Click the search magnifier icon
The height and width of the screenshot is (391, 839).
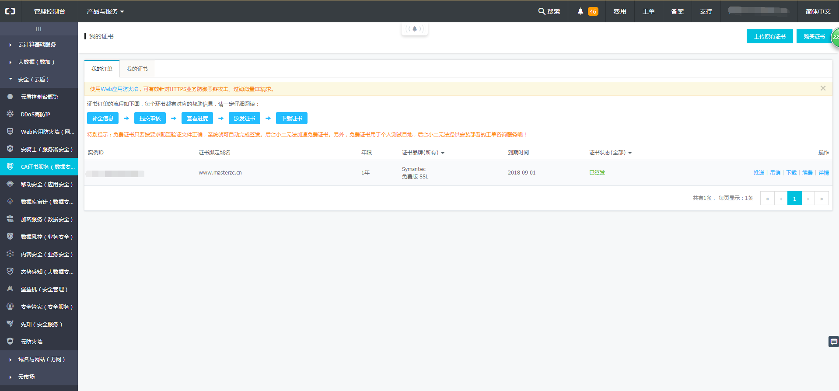pos(542,11)
